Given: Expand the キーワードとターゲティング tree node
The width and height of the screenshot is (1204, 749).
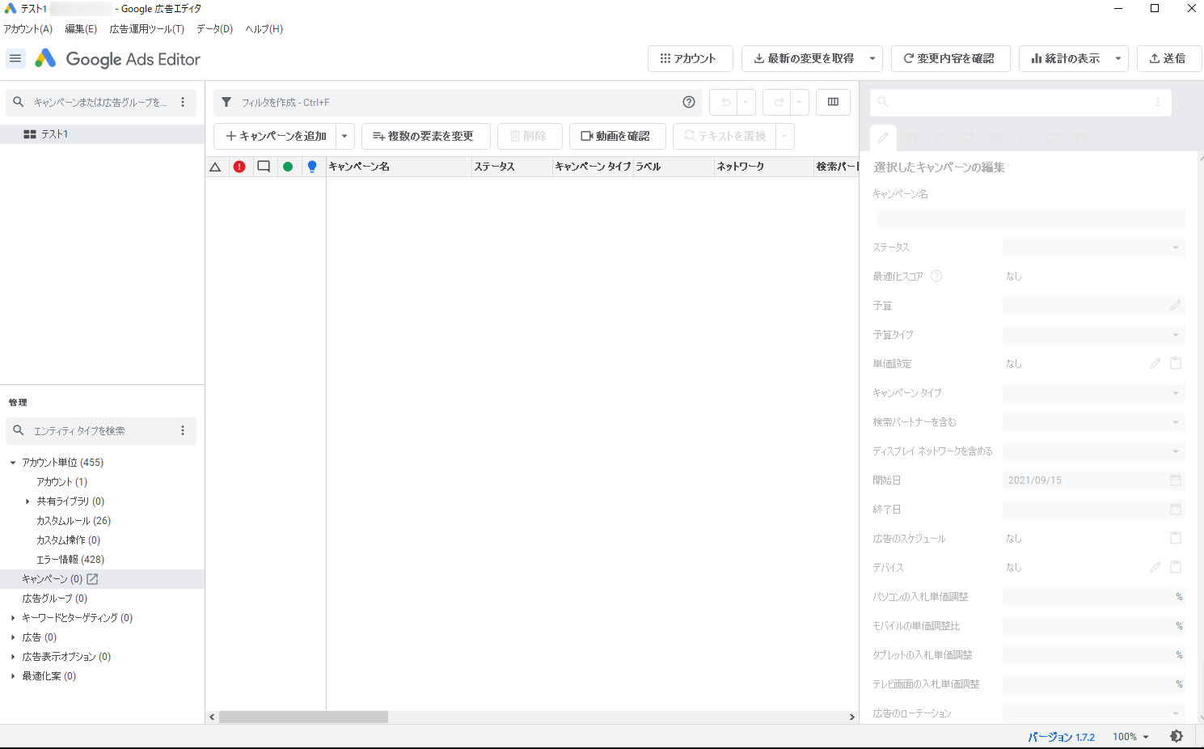Looking at the screenshot, I should pyautogui.click(x=13, y=618).
